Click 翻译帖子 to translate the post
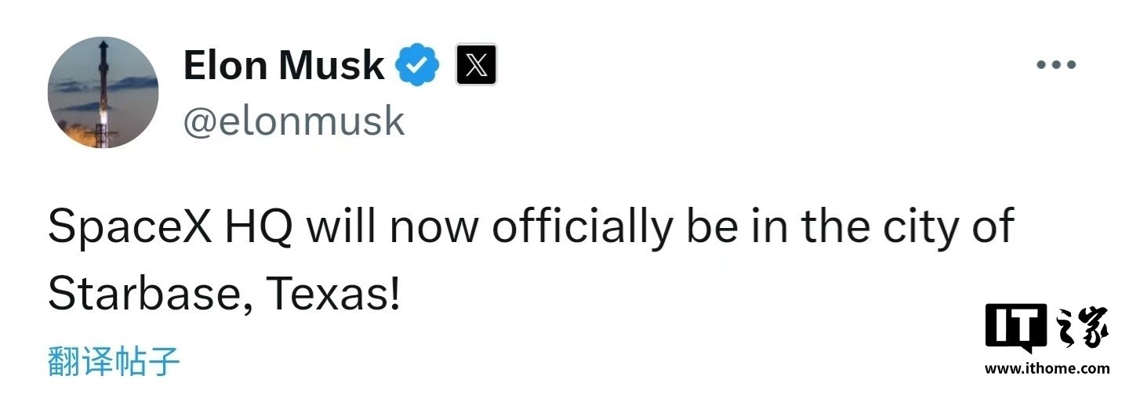The image size is (1129, 398). [114, 361]
